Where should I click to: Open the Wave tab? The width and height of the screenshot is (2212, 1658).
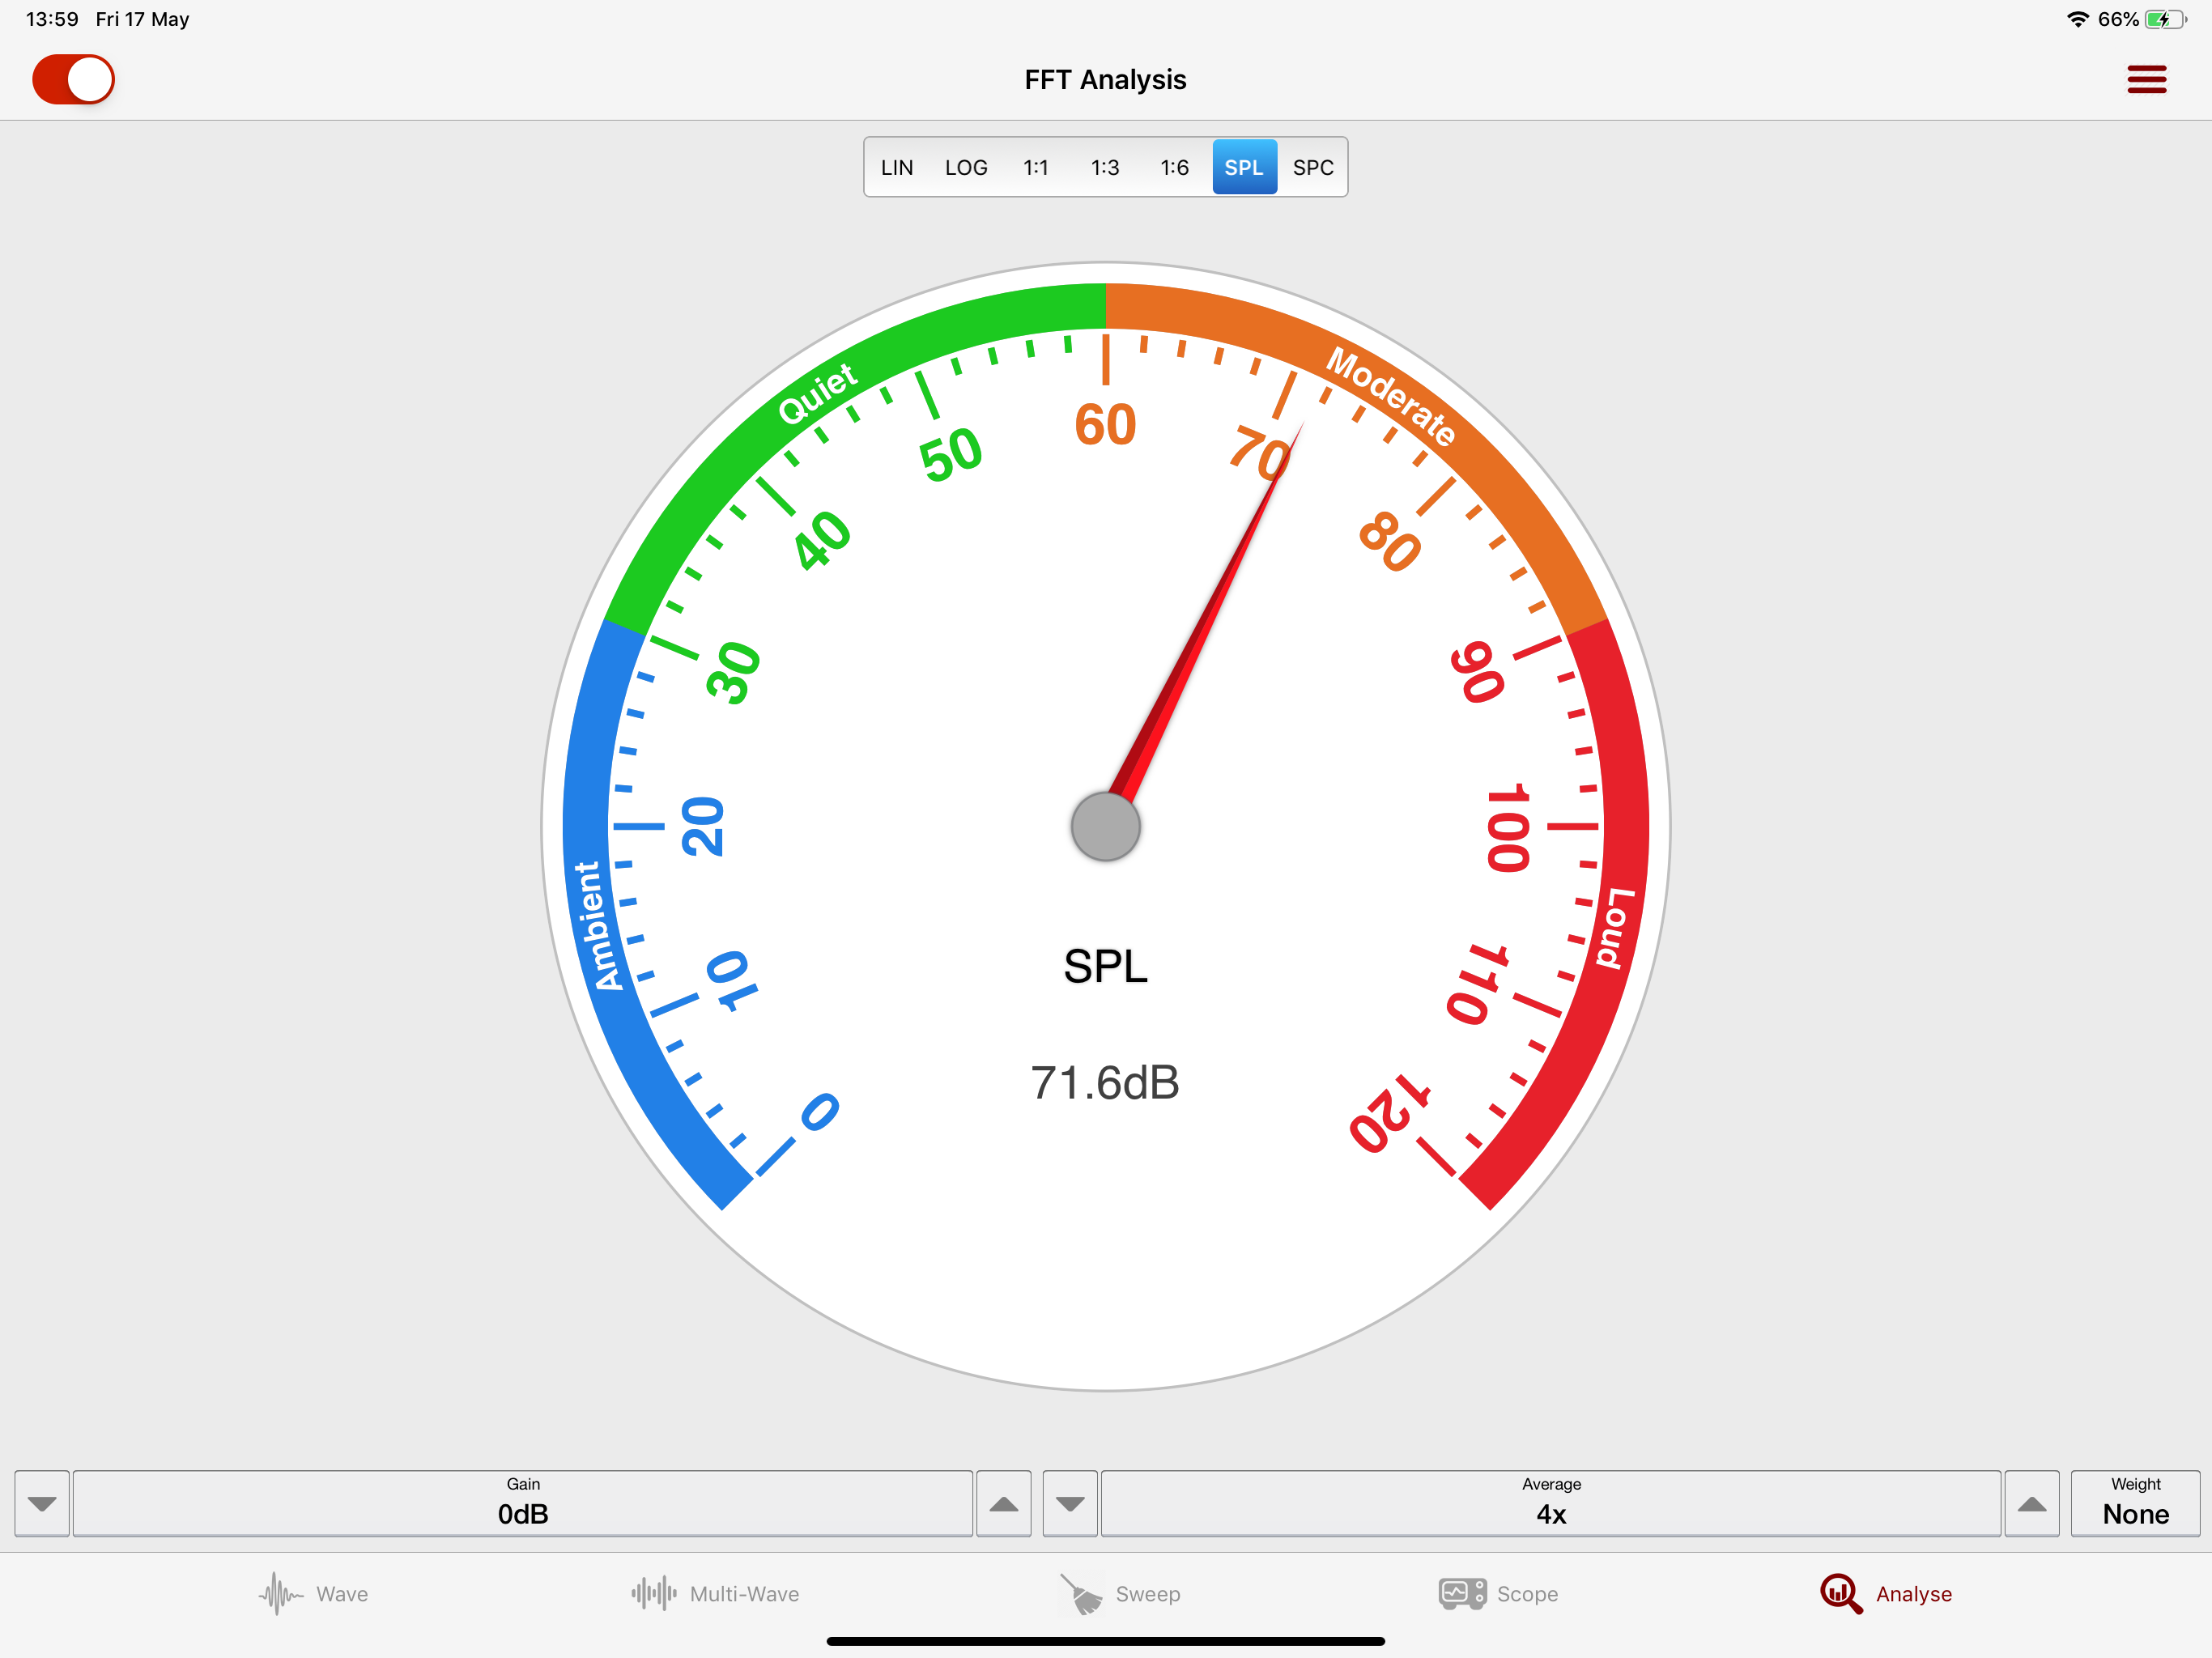313,1594
